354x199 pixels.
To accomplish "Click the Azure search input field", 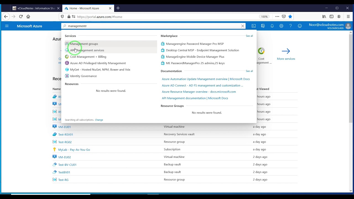I will pos(153,26).
